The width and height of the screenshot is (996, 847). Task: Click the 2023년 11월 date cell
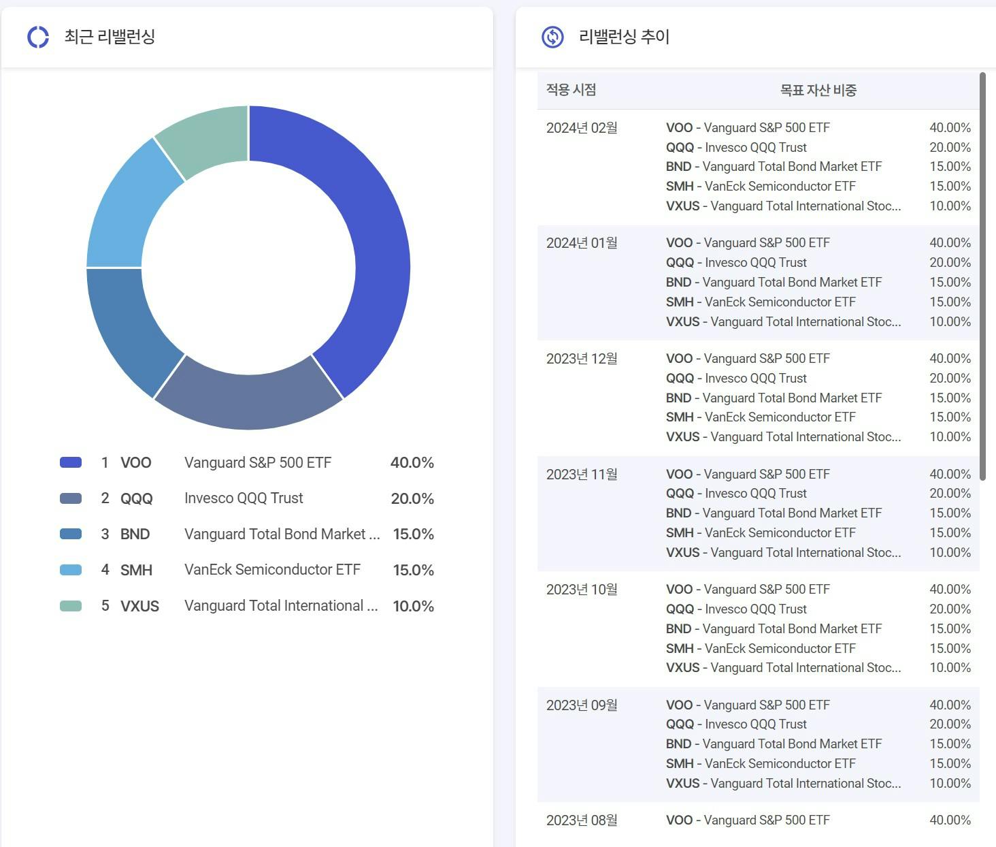(582, 475)
